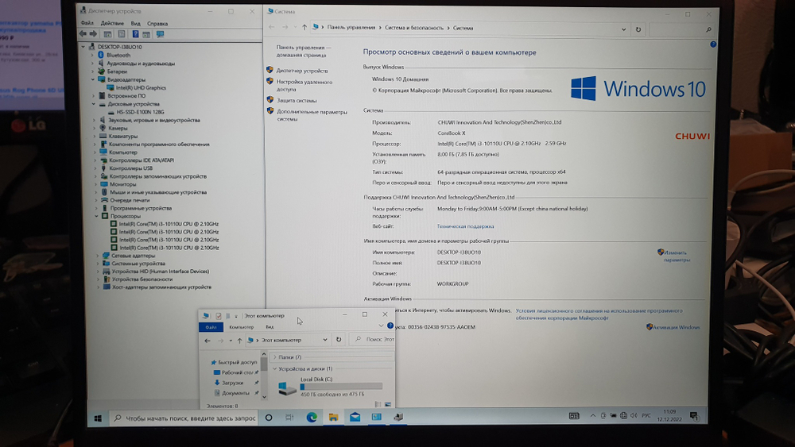Expand the ribbon chevron in Этот компьютер window
Screen dimensions: 795x447
[x=381, y=326]
